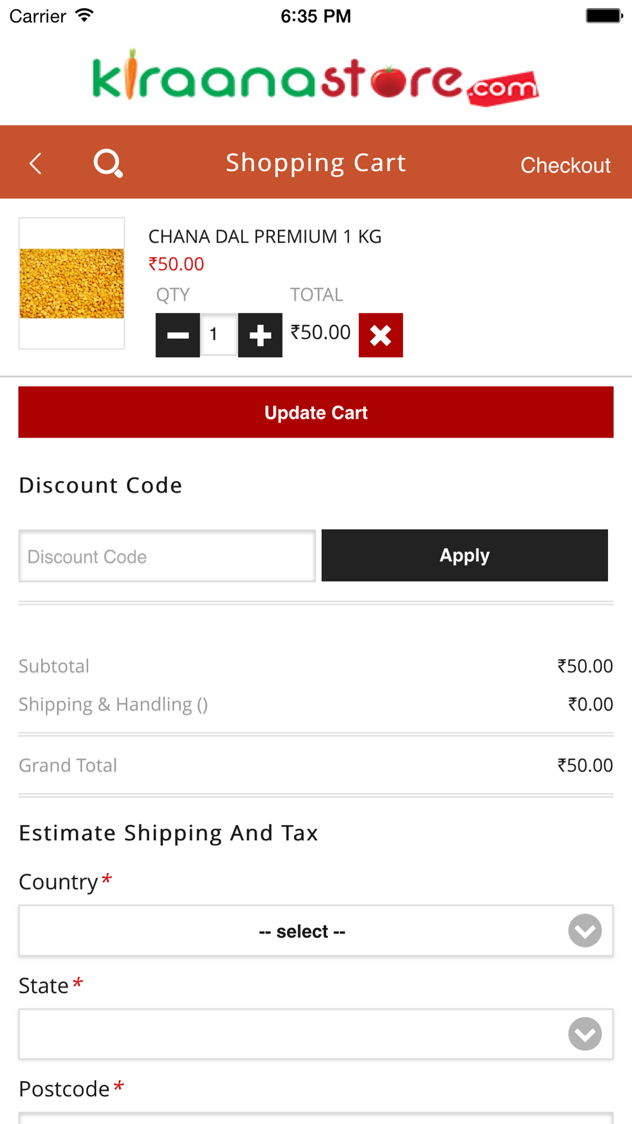Image resolution: width=632 pixels, height=1124 pixels.
Task: Tap the Postcode input field
Action: tap(315, 1118)
